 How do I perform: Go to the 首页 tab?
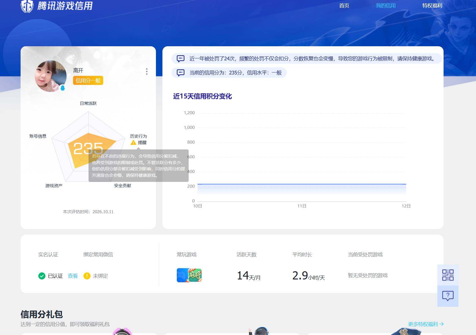[x=344, y=6]
